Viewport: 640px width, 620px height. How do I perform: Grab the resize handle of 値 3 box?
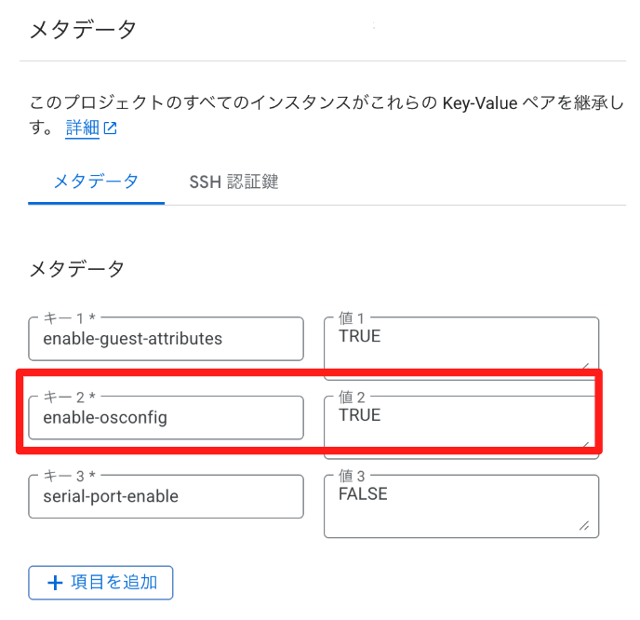584,526
